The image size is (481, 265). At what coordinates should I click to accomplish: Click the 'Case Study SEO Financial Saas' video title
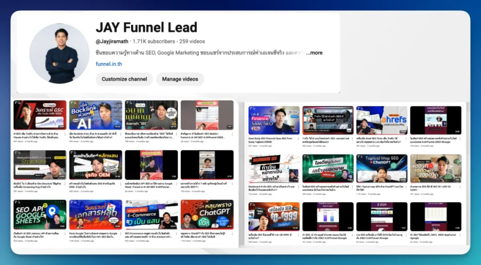point(271,140)
